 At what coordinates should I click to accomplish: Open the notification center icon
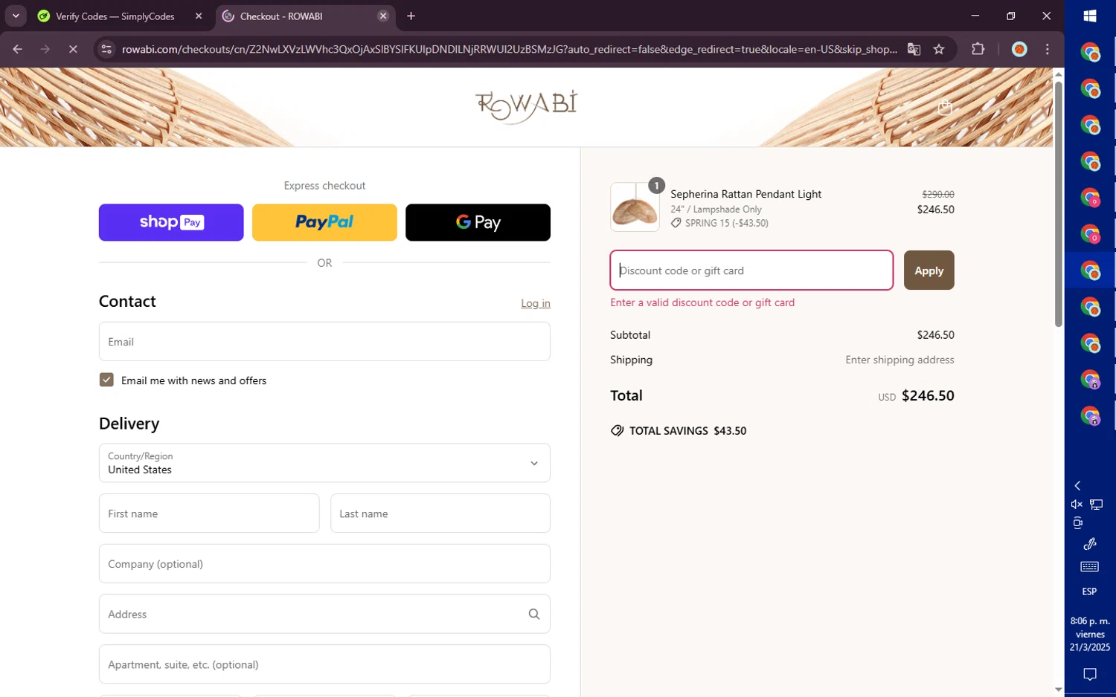click(1090, 675)
